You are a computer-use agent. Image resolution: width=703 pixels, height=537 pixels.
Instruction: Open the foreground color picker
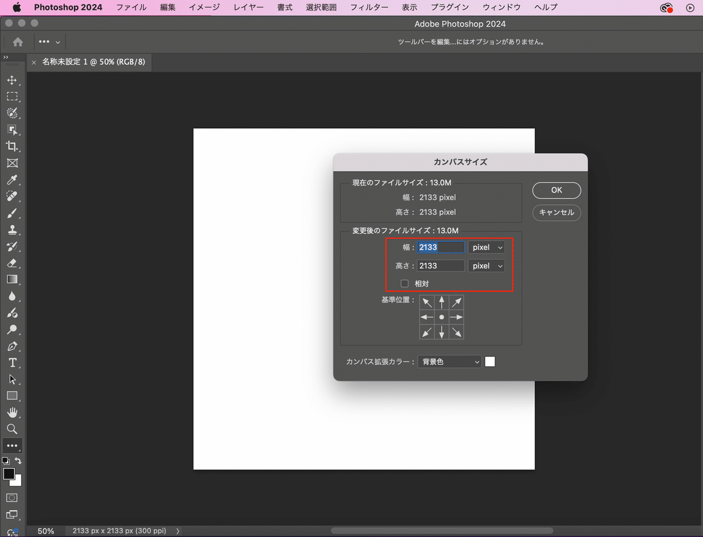pyautogui.click(x=9, y=473)
